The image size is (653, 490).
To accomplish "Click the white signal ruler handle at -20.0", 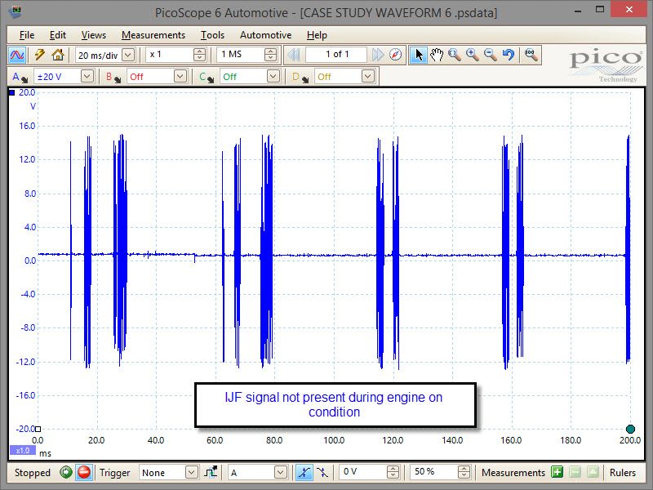I will (x=38, y=430).
